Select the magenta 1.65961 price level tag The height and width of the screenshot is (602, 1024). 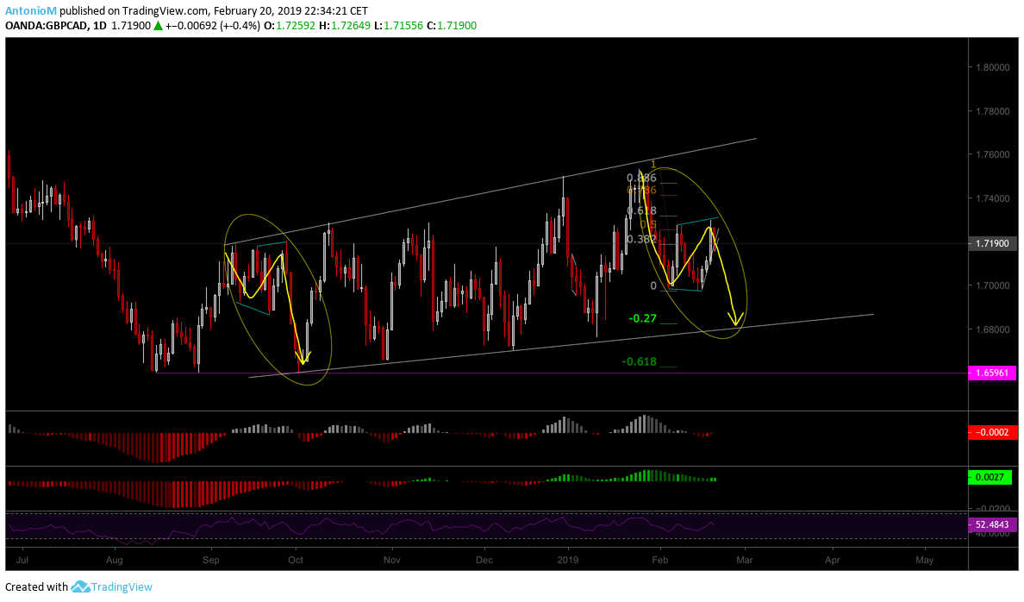(992, 373)
